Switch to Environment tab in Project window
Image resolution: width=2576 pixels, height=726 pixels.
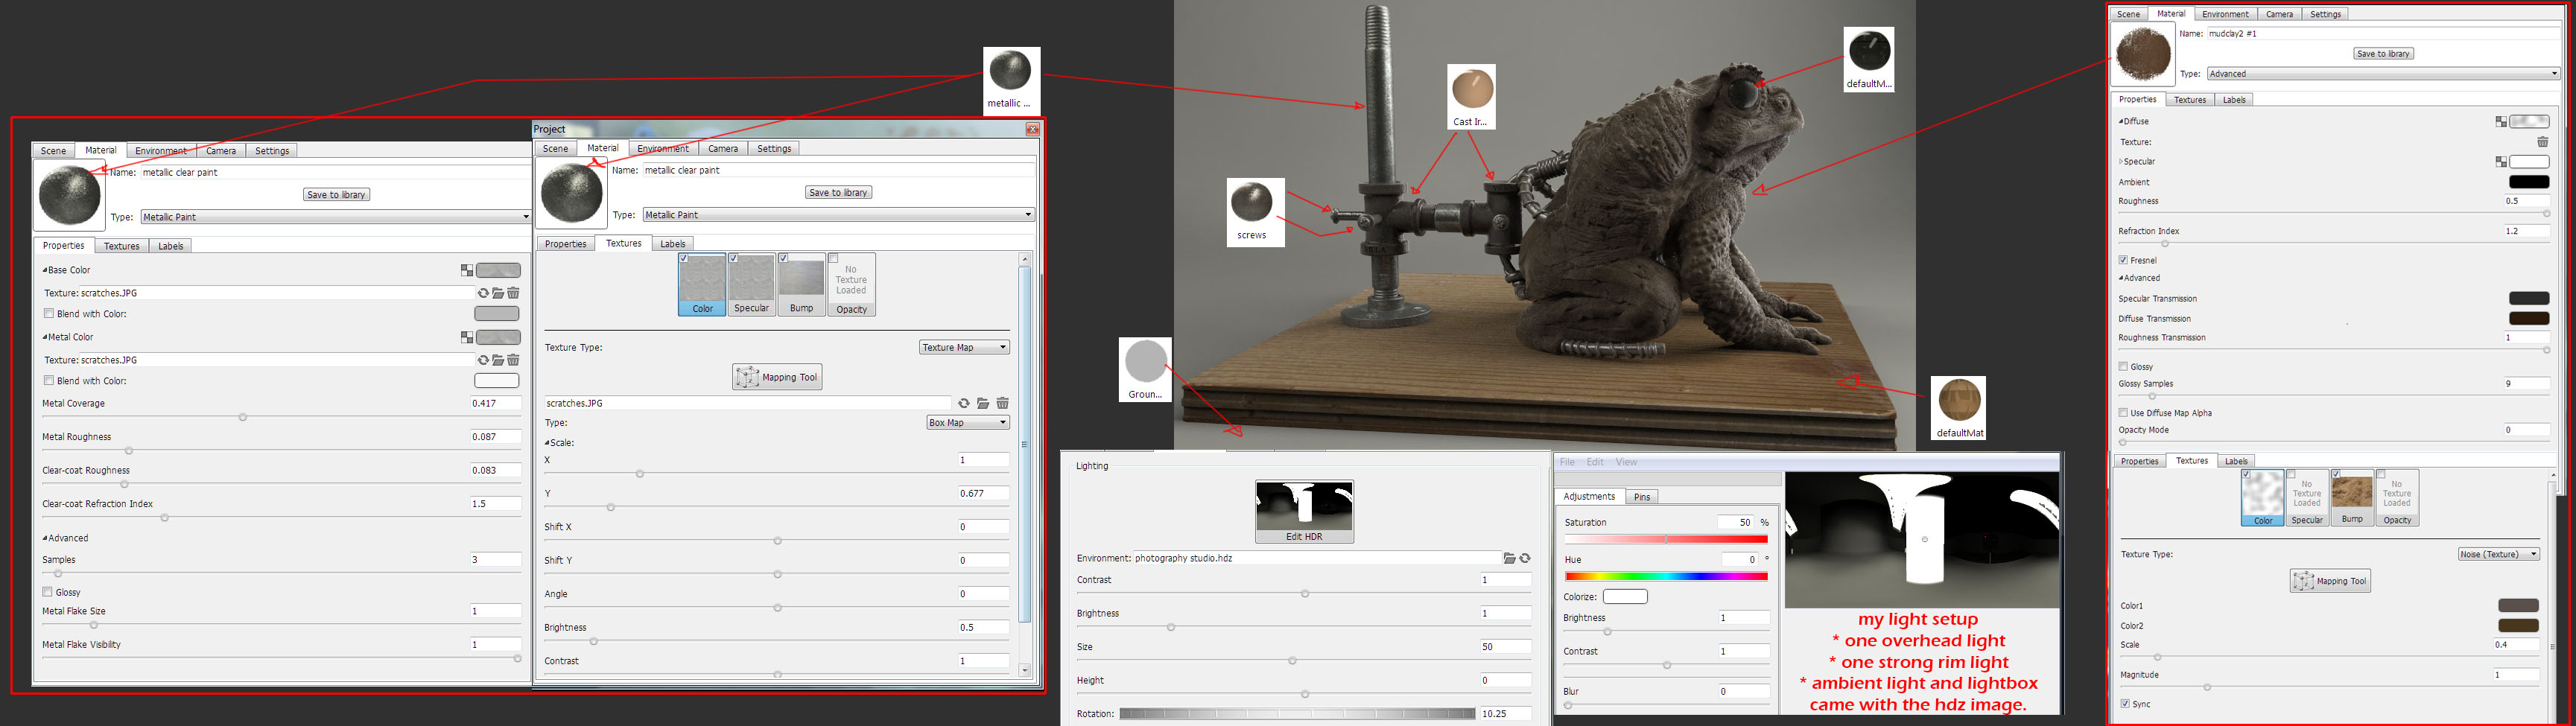(x=663, y=149)
